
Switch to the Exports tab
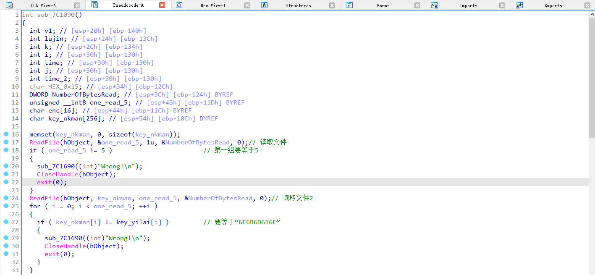553,5
